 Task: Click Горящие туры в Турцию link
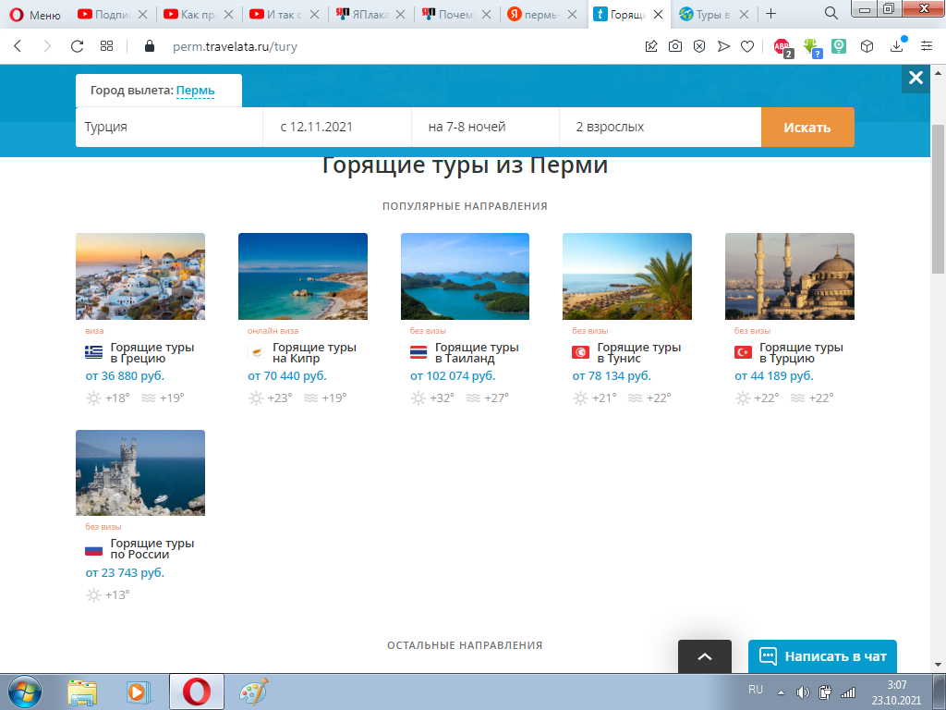click(801, 352)
